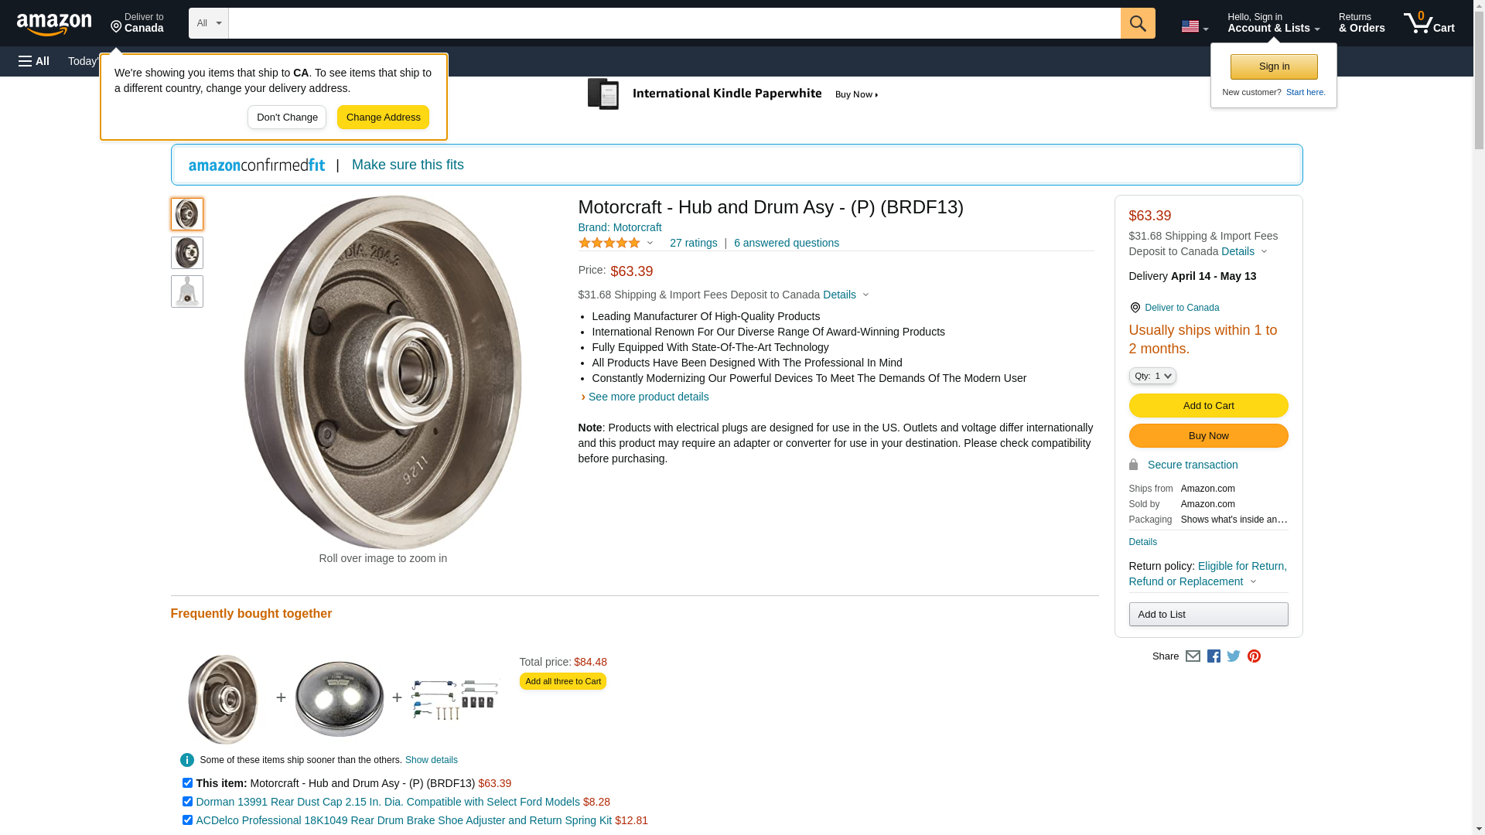Open the All hamburger menu
Viewport: 1485px width, 835px height.
34,61
